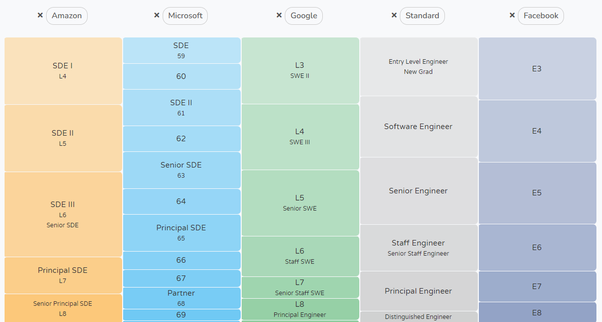Click the Microsoft company tag
This screenshot has width=602, height=322.
185,16
